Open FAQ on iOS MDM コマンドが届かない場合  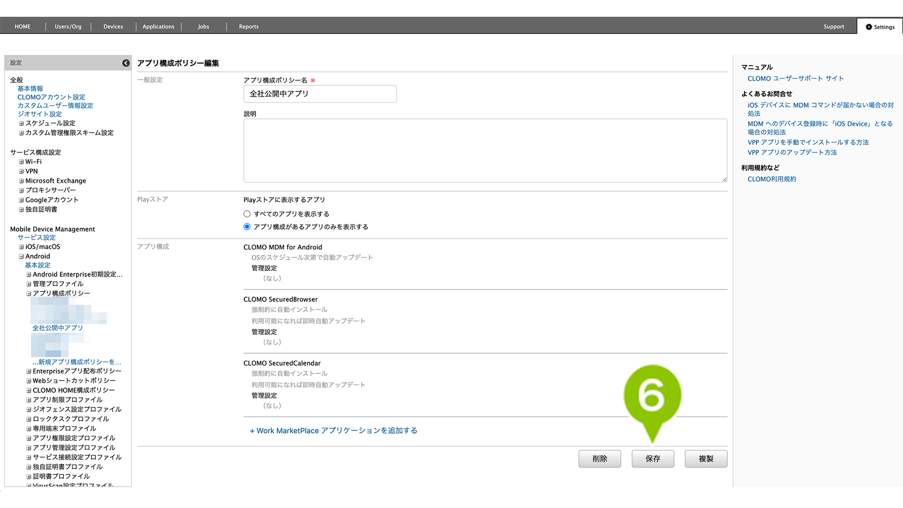tap(820, 109)
